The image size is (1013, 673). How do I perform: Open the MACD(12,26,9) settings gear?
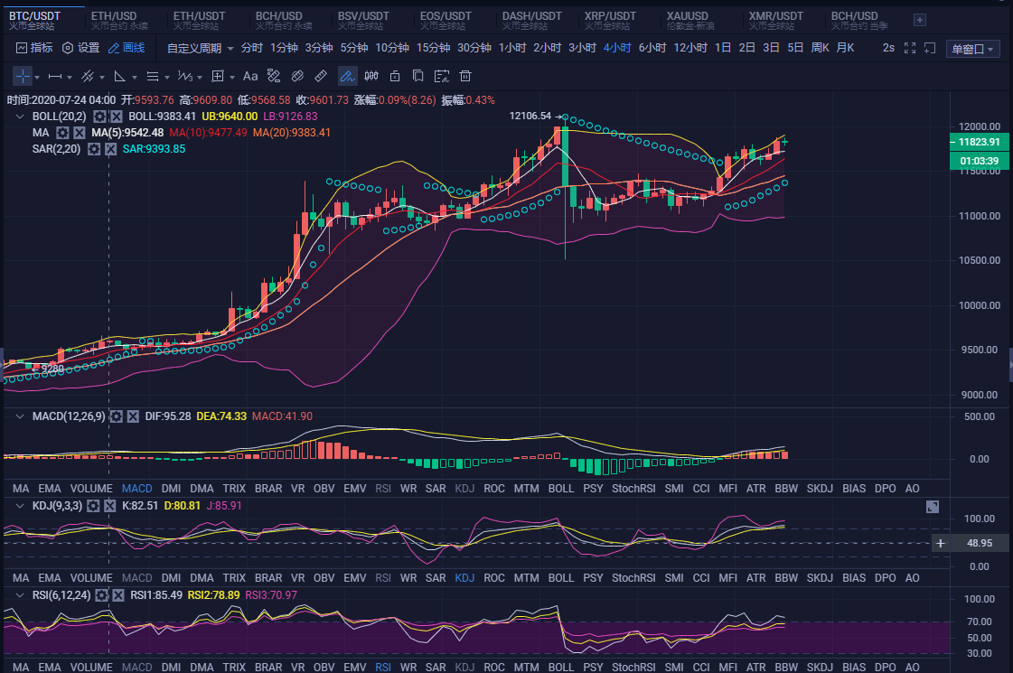click(x=116, y=416)
